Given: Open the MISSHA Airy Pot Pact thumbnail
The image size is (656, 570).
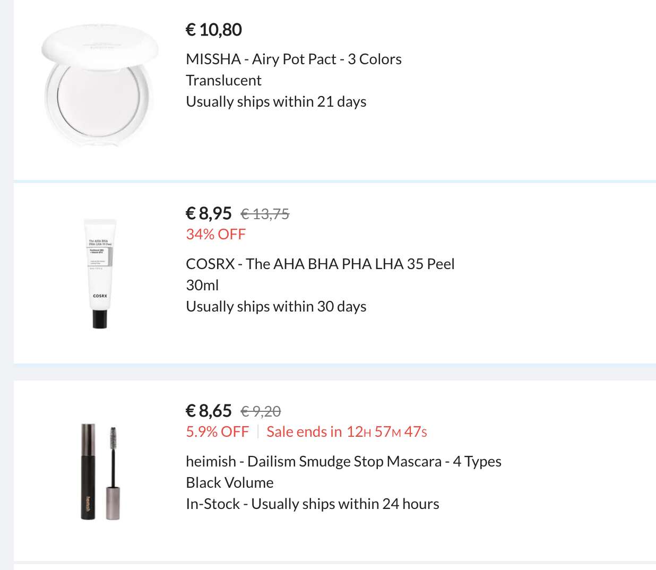Looking at the screenshot, I should click(x=100, y=85).
